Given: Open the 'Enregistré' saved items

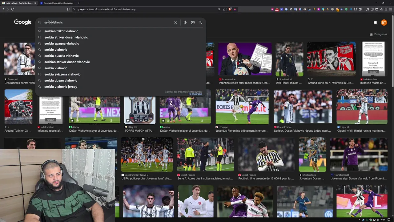Looking at the screenshot, I should 378,34.
